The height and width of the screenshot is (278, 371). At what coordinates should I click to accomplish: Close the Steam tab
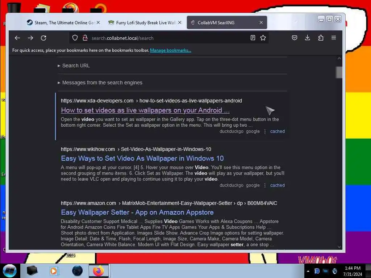click(98, 22)
